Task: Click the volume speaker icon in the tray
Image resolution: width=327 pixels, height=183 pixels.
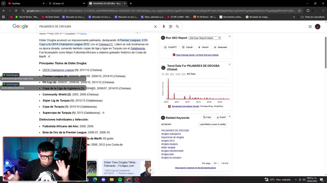Action: coord(304,180)
